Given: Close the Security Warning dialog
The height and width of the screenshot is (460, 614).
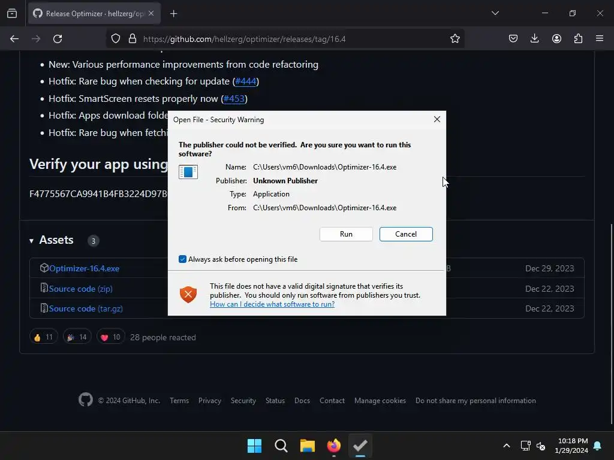Looking at the screenshot, I should coord(437,119).
